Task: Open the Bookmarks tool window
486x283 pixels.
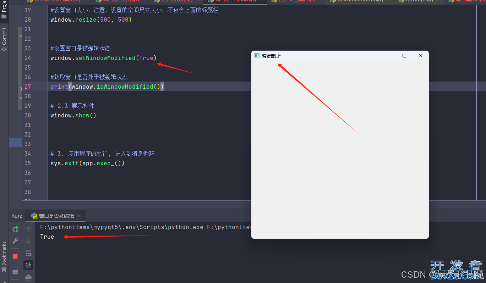Action: 4,258
